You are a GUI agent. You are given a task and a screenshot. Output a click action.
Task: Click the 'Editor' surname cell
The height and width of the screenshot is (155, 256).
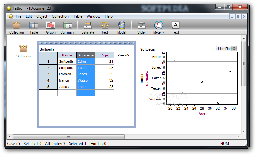click(x=86, y=61)
